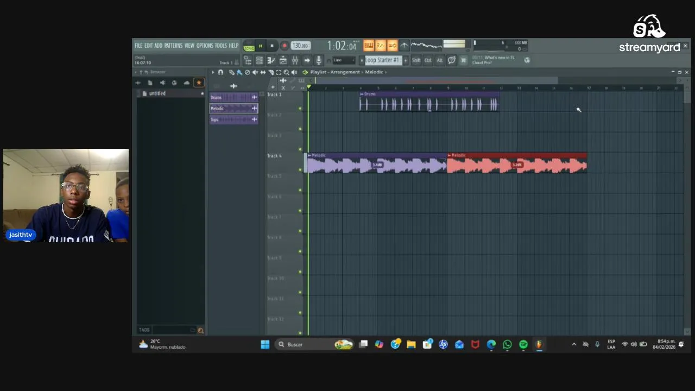Open the Mixer icon
Viewport: 695px width, 391px height.
click(x=295, y=60)
